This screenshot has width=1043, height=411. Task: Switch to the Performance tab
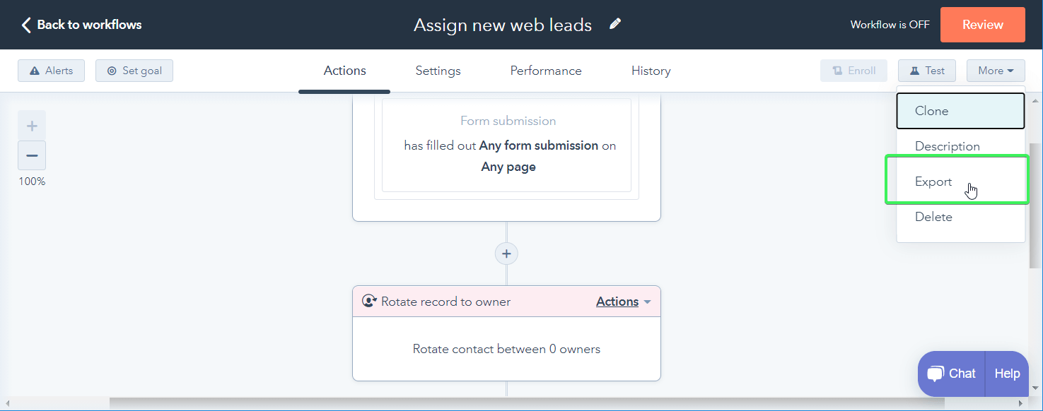click(x=545, y=70)
